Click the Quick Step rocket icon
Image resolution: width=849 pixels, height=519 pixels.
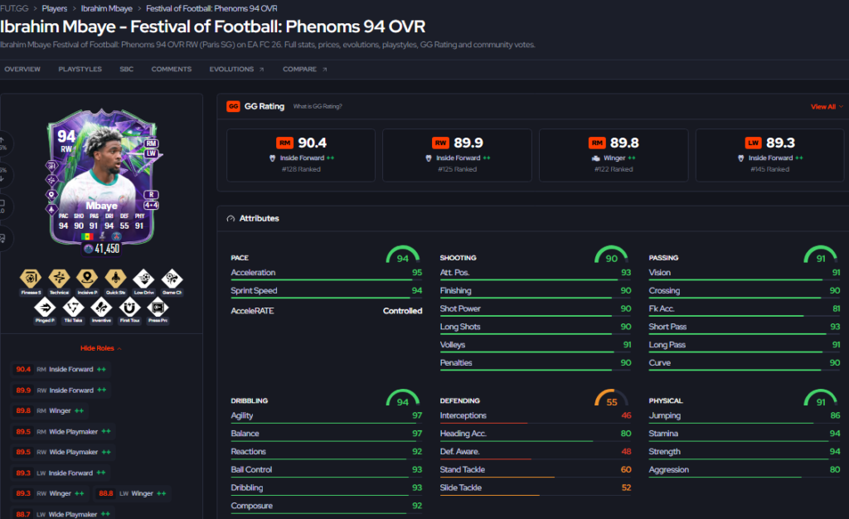click(115, 279)
